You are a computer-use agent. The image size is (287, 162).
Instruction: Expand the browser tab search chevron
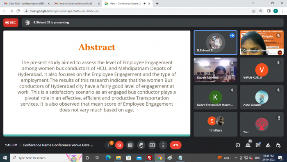tap(253, 3)
